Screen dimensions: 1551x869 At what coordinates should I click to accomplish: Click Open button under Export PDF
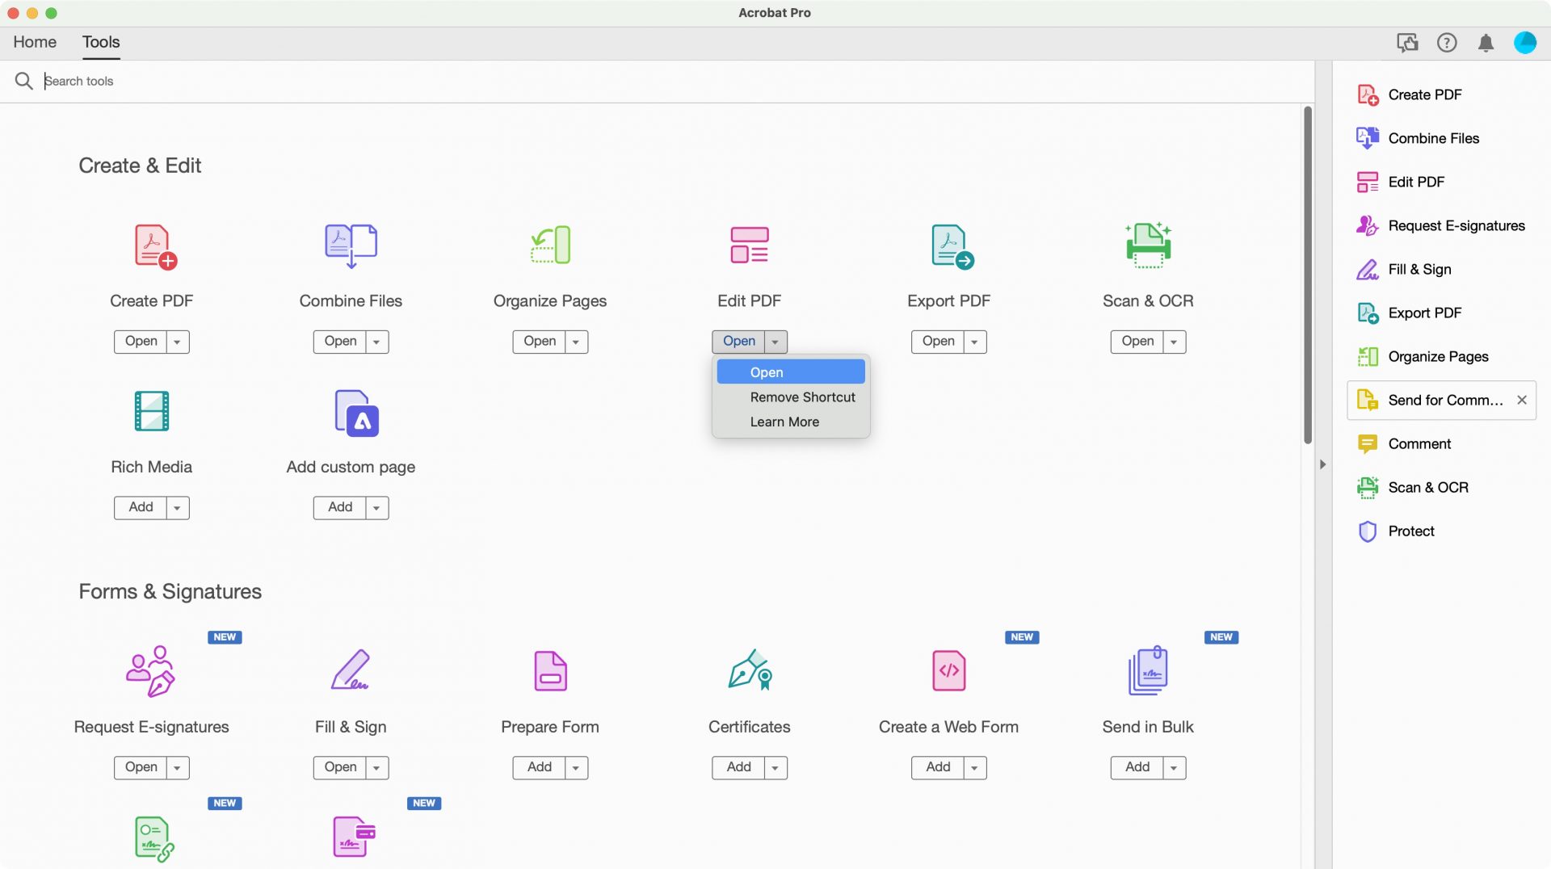[x=938, y=342]
